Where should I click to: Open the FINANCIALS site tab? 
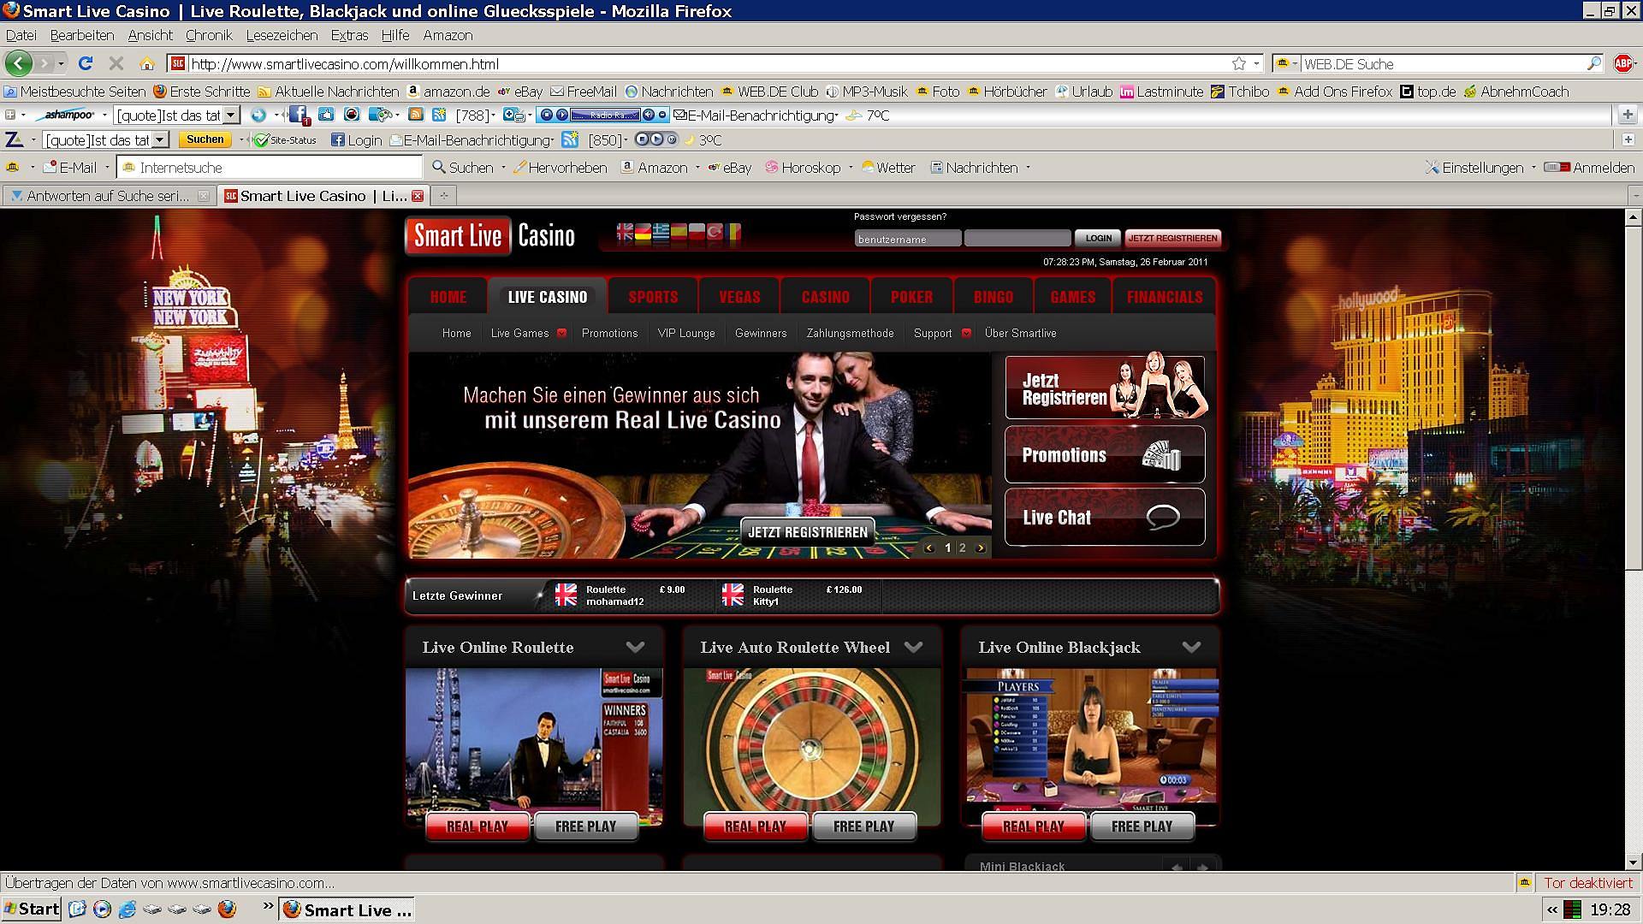click(x=1165, y=297)
